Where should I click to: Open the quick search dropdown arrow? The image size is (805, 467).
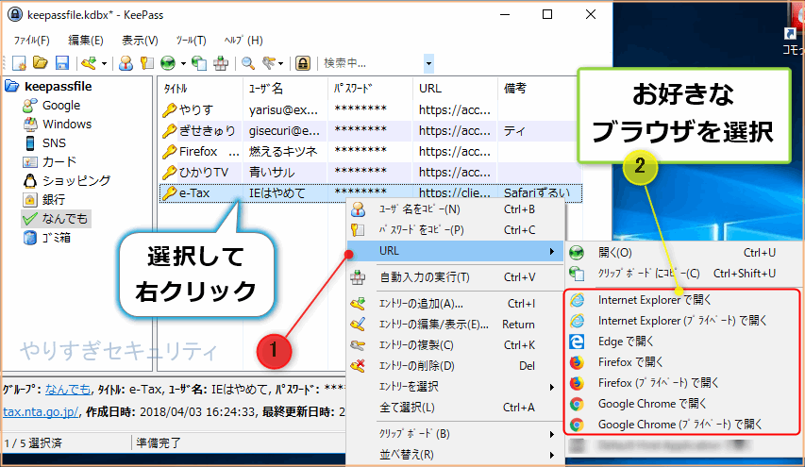(x=428, y=63)
